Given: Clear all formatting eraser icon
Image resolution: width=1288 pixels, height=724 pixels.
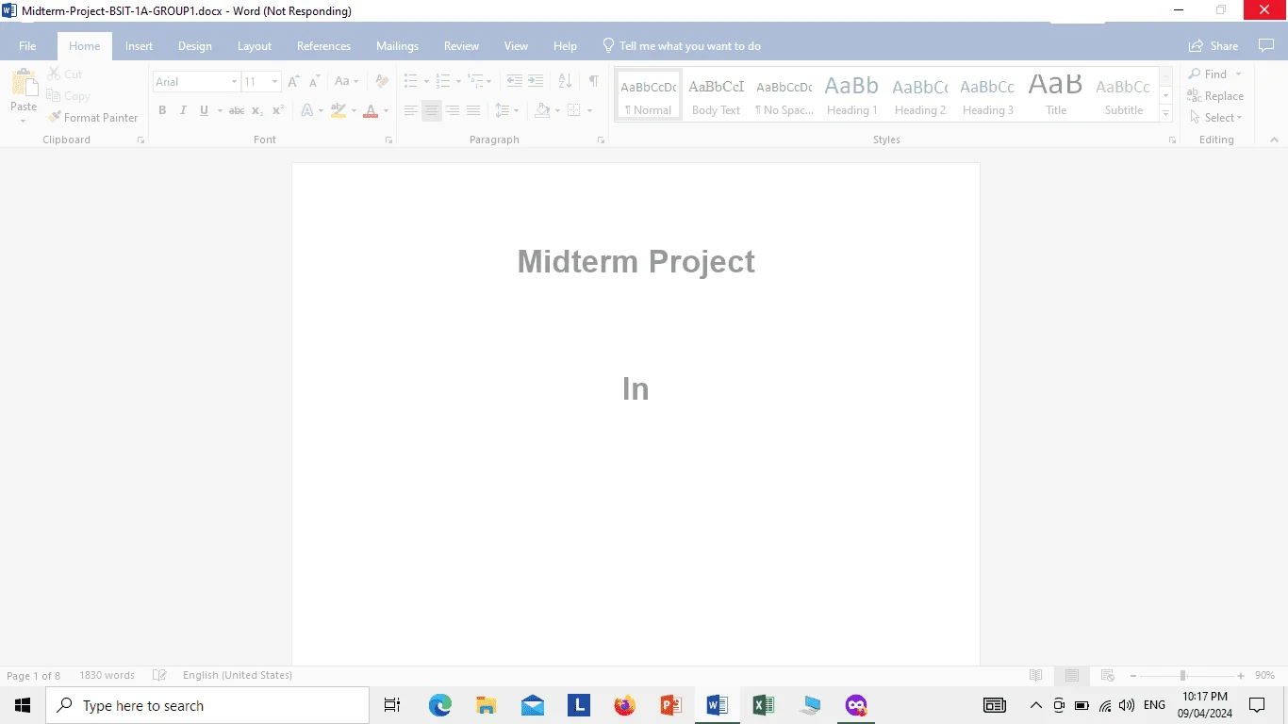Looking at the screenshot, I should [382, 82].
